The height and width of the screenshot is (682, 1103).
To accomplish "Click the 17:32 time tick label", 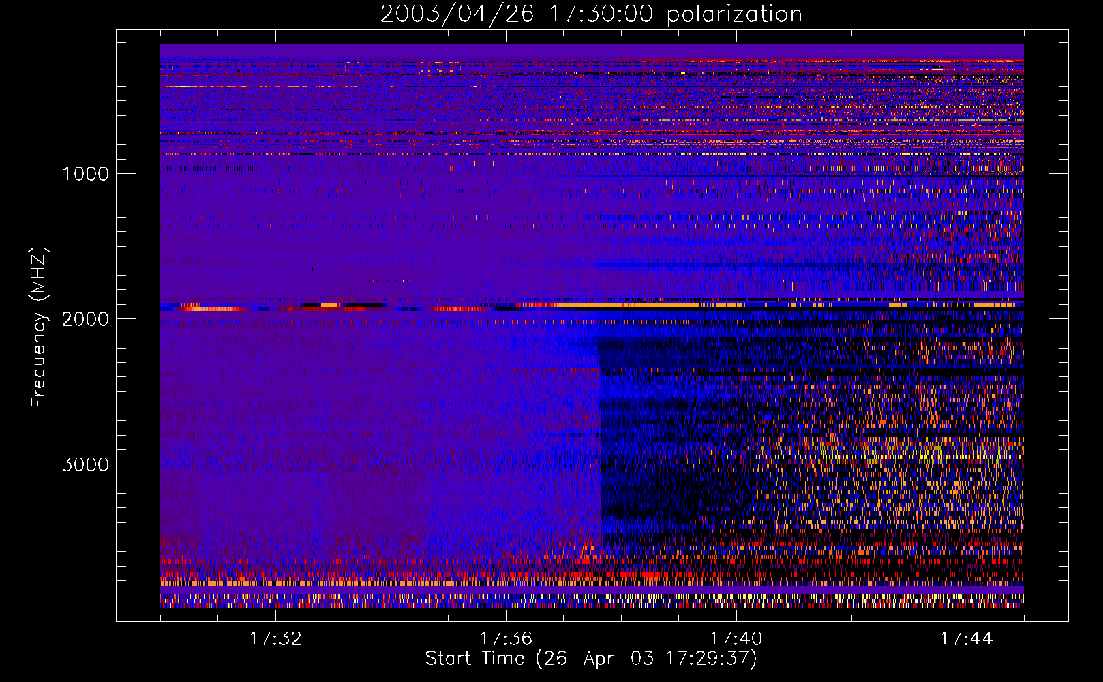I will (x=275, y=638).
